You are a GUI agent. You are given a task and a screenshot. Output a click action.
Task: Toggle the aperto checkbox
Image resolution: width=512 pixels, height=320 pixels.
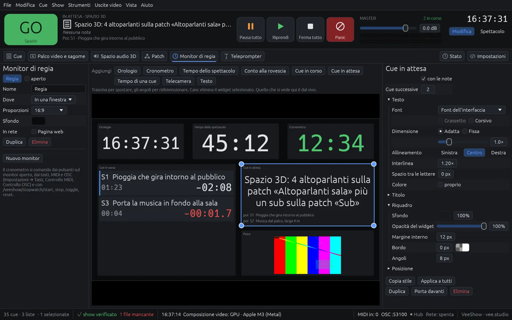[27, 79]
